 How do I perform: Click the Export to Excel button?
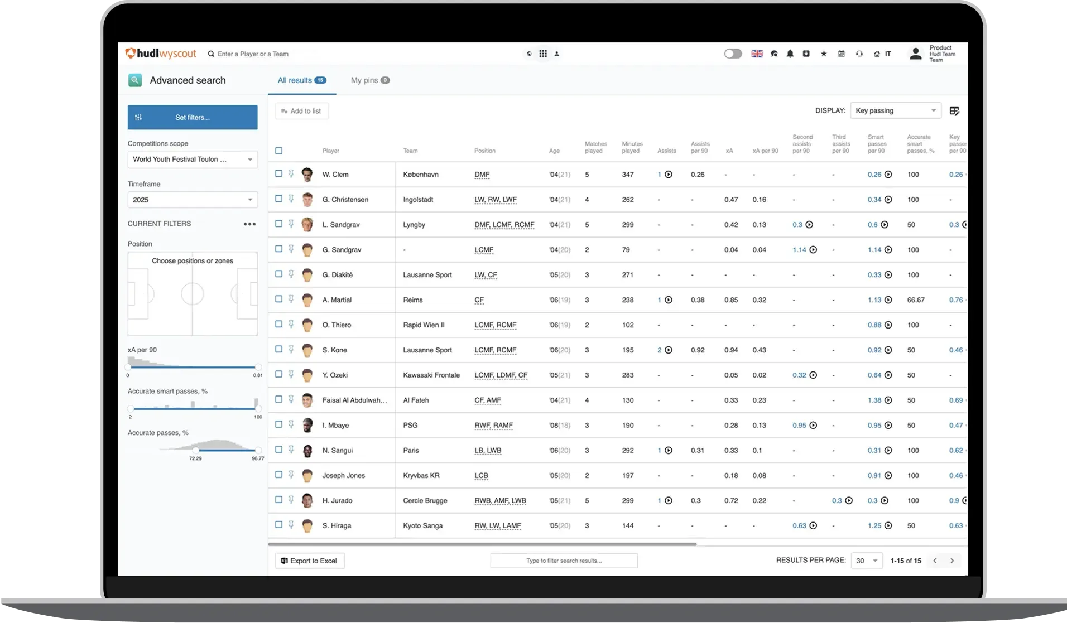coord(309,561)
